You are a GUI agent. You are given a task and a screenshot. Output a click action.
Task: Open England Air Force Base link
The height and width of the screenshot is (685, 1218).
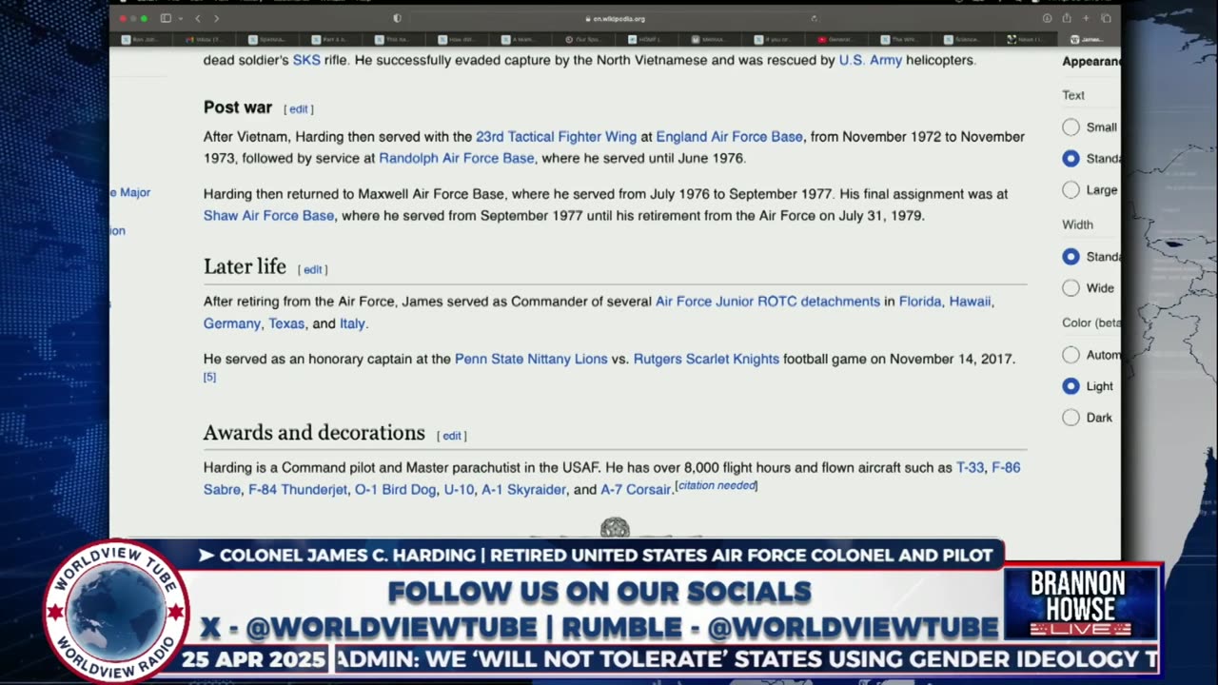pyautogui.click(x=729, y=137)
